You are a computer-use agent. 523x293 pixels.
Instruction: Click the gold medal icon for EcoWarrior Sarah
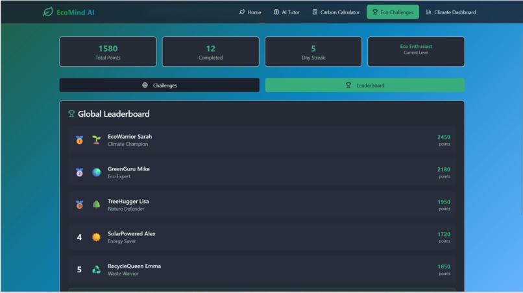pos(79,139)
